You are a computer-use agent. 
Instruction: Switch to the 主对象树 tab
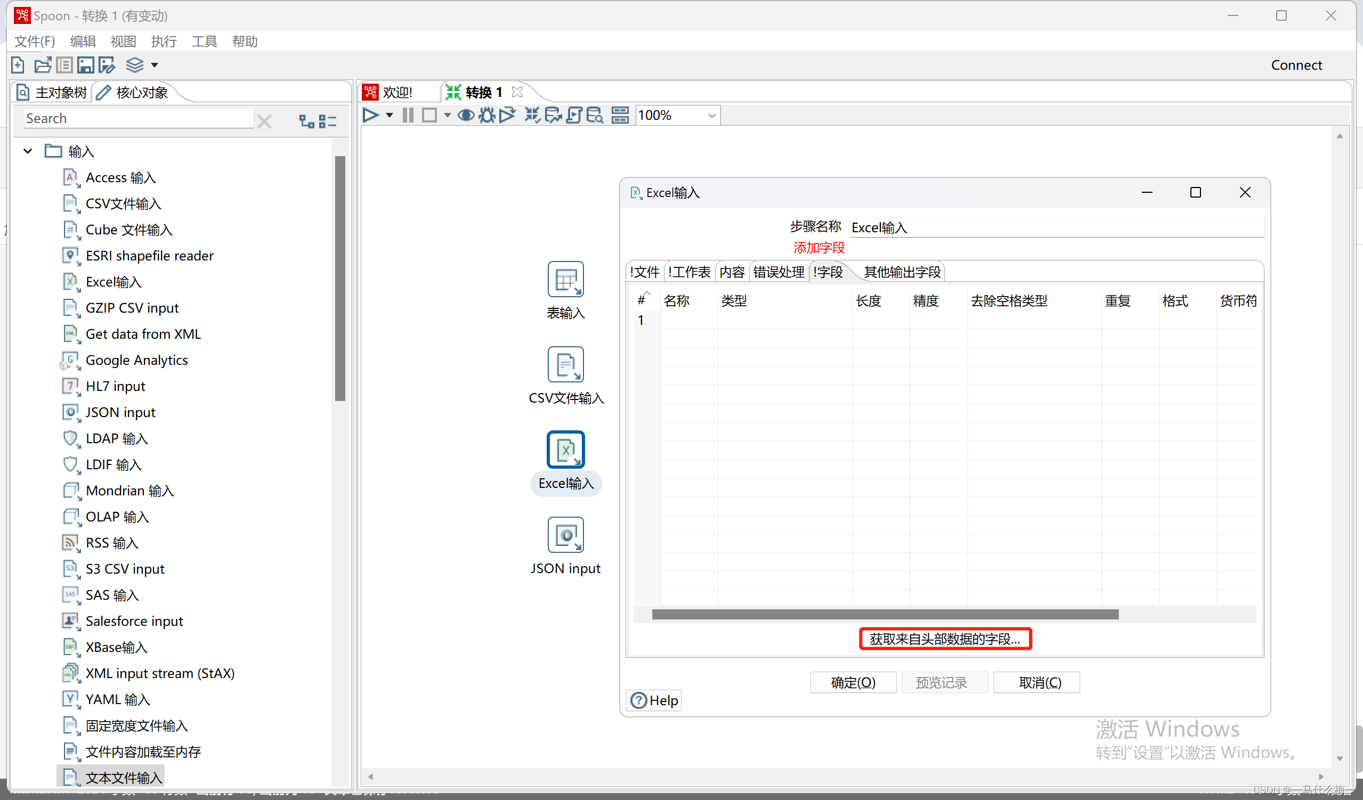tap(52, 93)
